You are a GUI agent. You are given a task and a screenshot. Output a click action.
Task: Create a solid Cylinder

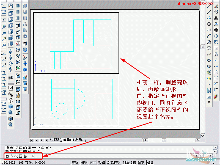pyautogui.click(x=25, y=18)
